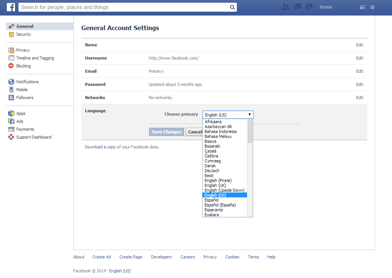Click the privacy shortcuts lock icon
Viewport: 392px width, 278px height.
click(x=362, y=7)
